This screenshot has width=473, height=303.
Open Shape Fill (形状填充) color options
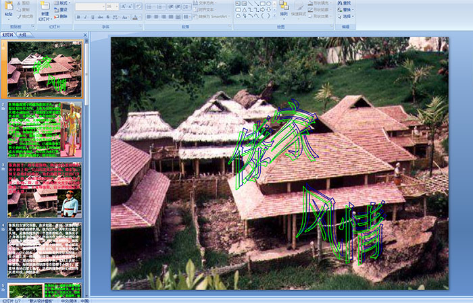coord(320,3)
